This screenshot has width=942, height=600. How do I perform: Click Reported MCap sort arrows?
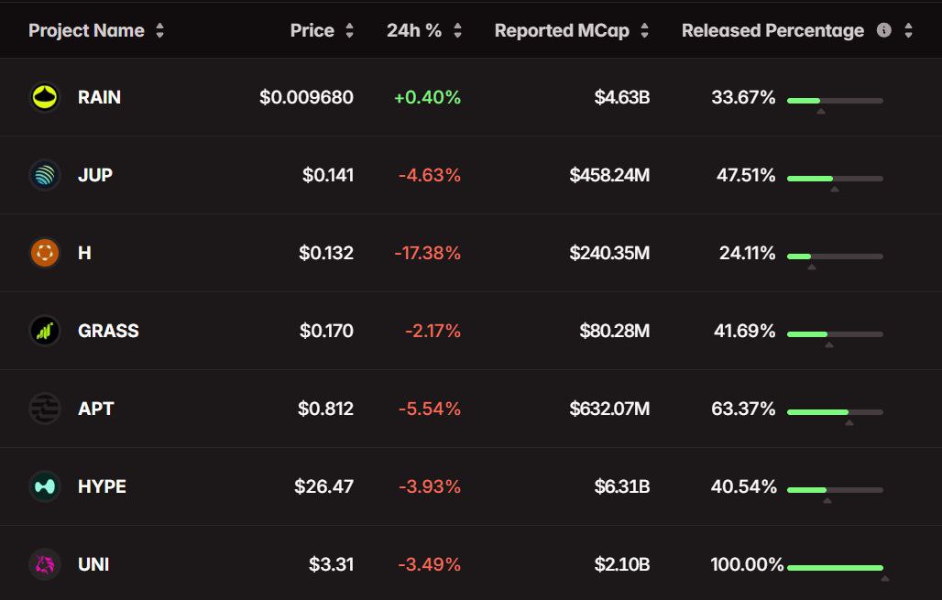[644, 30]
